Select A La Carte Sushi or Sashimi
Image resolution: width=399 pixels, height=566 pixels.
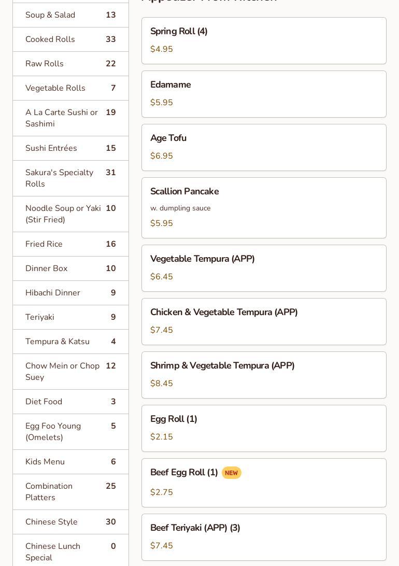point(70,118)
